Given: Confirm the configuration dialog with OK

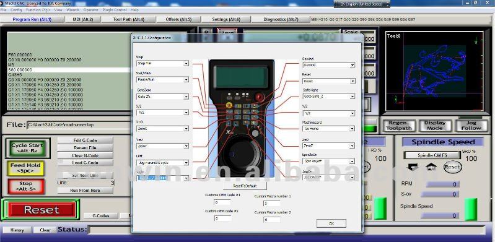Looking at the screenshot, I should [x=331, y=223].
